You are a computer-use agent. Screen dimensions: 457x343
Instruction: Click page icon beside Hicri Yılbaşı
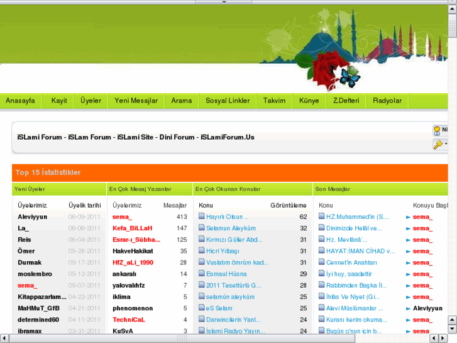(201, 250)
